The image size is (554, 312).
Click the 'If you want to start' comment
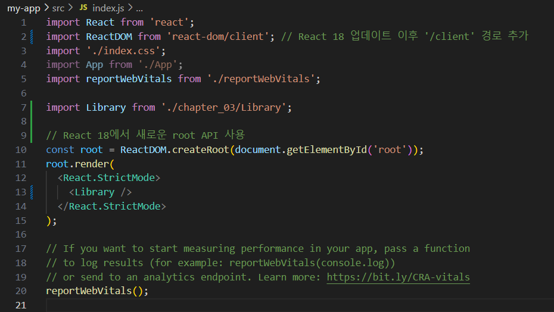click(x=258, y=249)
